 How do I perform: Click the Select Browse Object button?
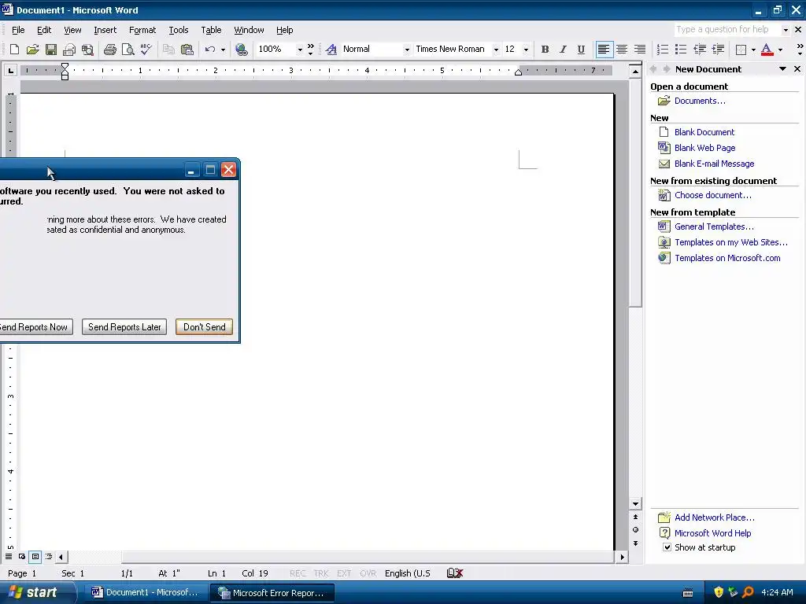tap(635, 529)
